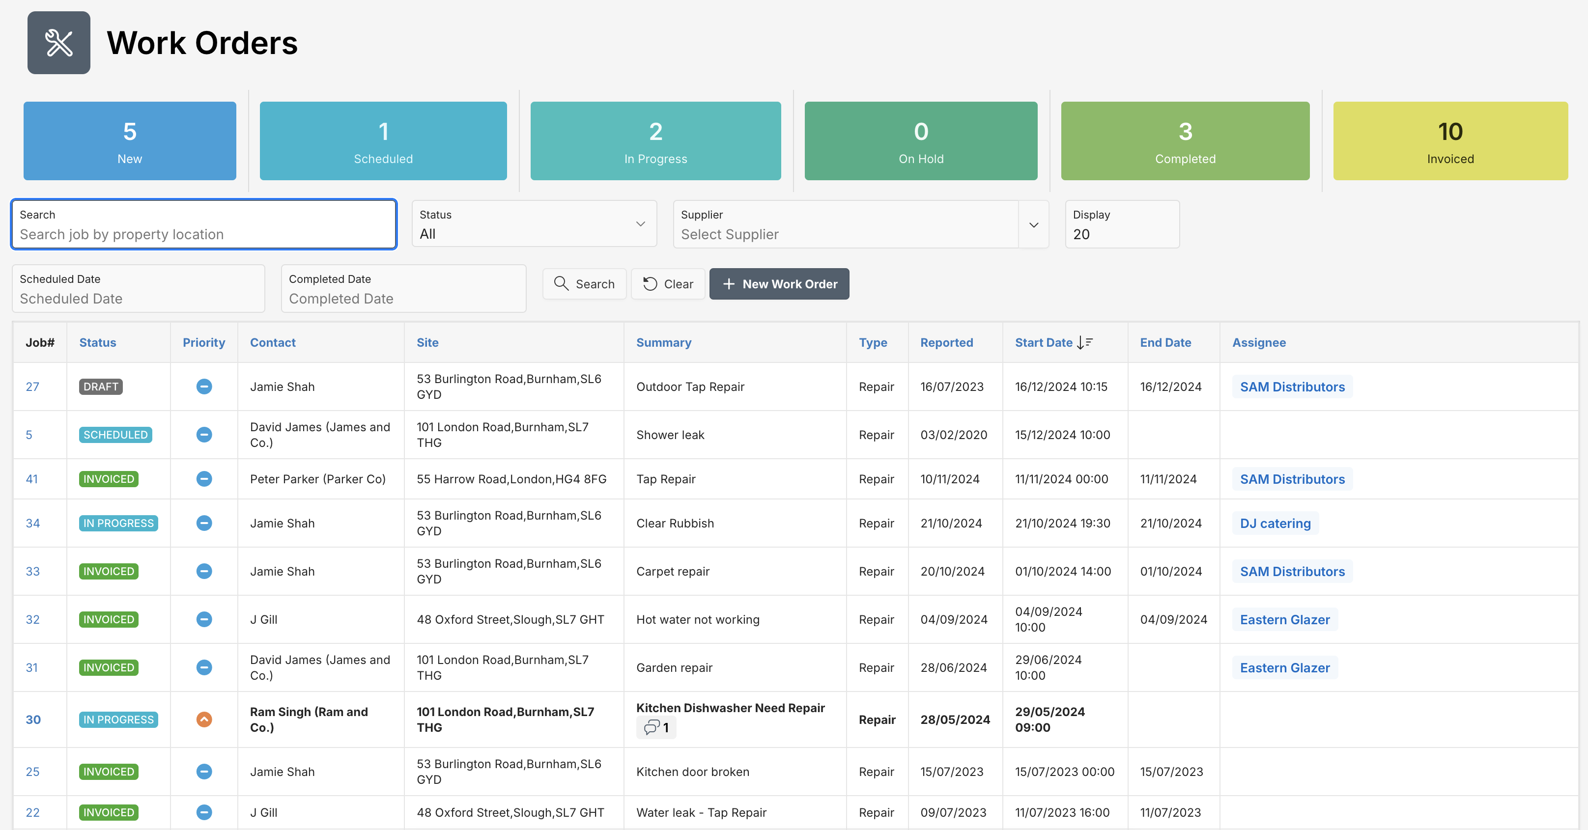Open Eastern Glazer assignee for job 32
The height and width of the screenshot is (830, 1588).
click(x=1285, y=619)
